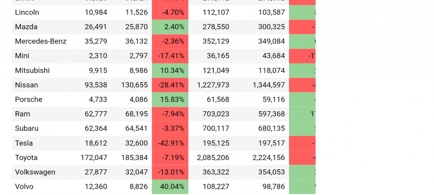The image size is (434, 195).
Task: Click Volkswagen's -13.01% cell
Action: (x=170, y=172)
